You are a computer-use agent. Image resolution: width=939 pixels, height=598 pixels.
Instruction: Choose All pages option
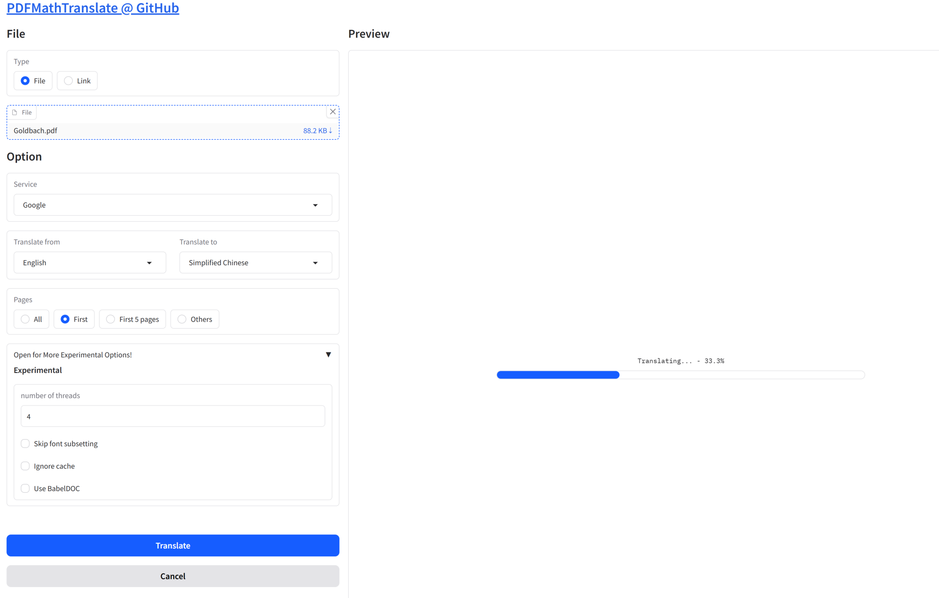pos(25,319)
